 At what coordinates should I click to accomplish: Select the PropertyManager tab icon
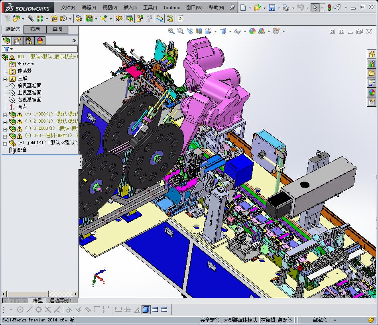[x=18, y=41]
